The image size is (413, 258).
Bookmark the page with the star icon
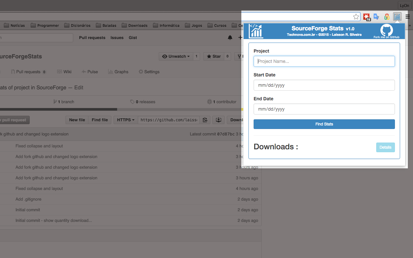click(356, 16)
